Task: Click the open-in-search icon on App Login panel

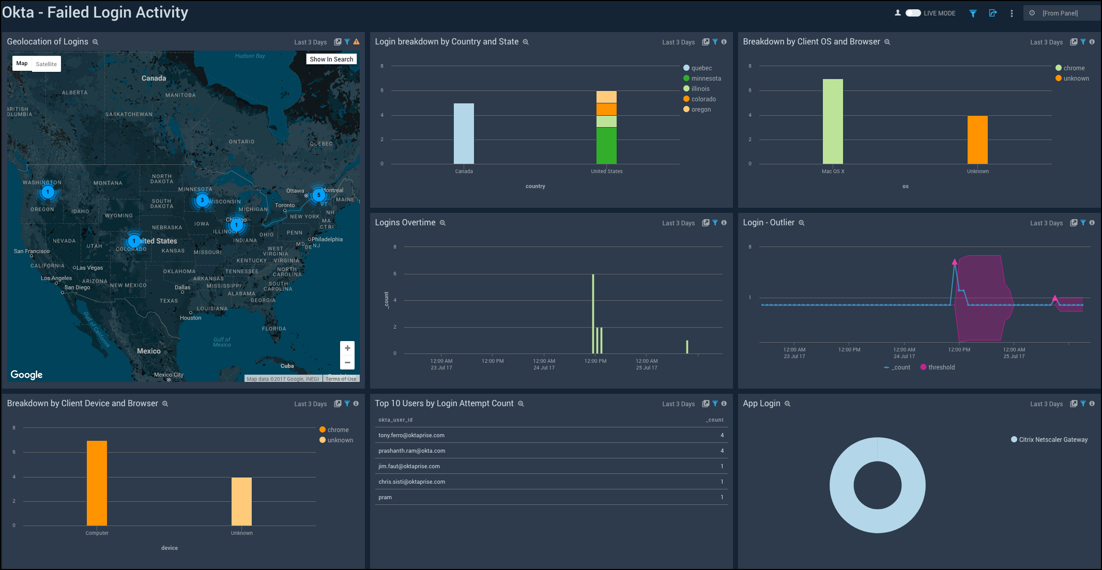Action: (x=1074, y=404)
